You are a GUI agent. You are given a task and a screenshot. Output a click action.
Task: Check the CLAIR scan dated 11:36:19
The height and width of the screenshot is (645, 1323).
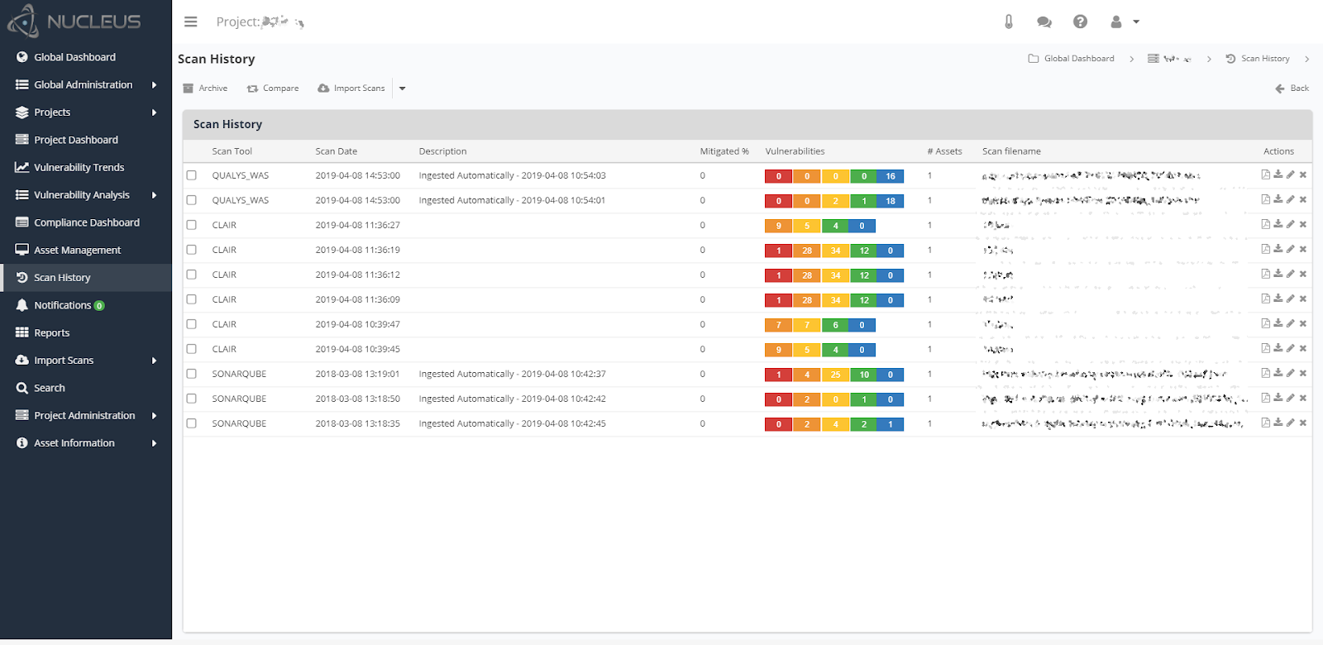pyautogui.click(x=192, y=250)
